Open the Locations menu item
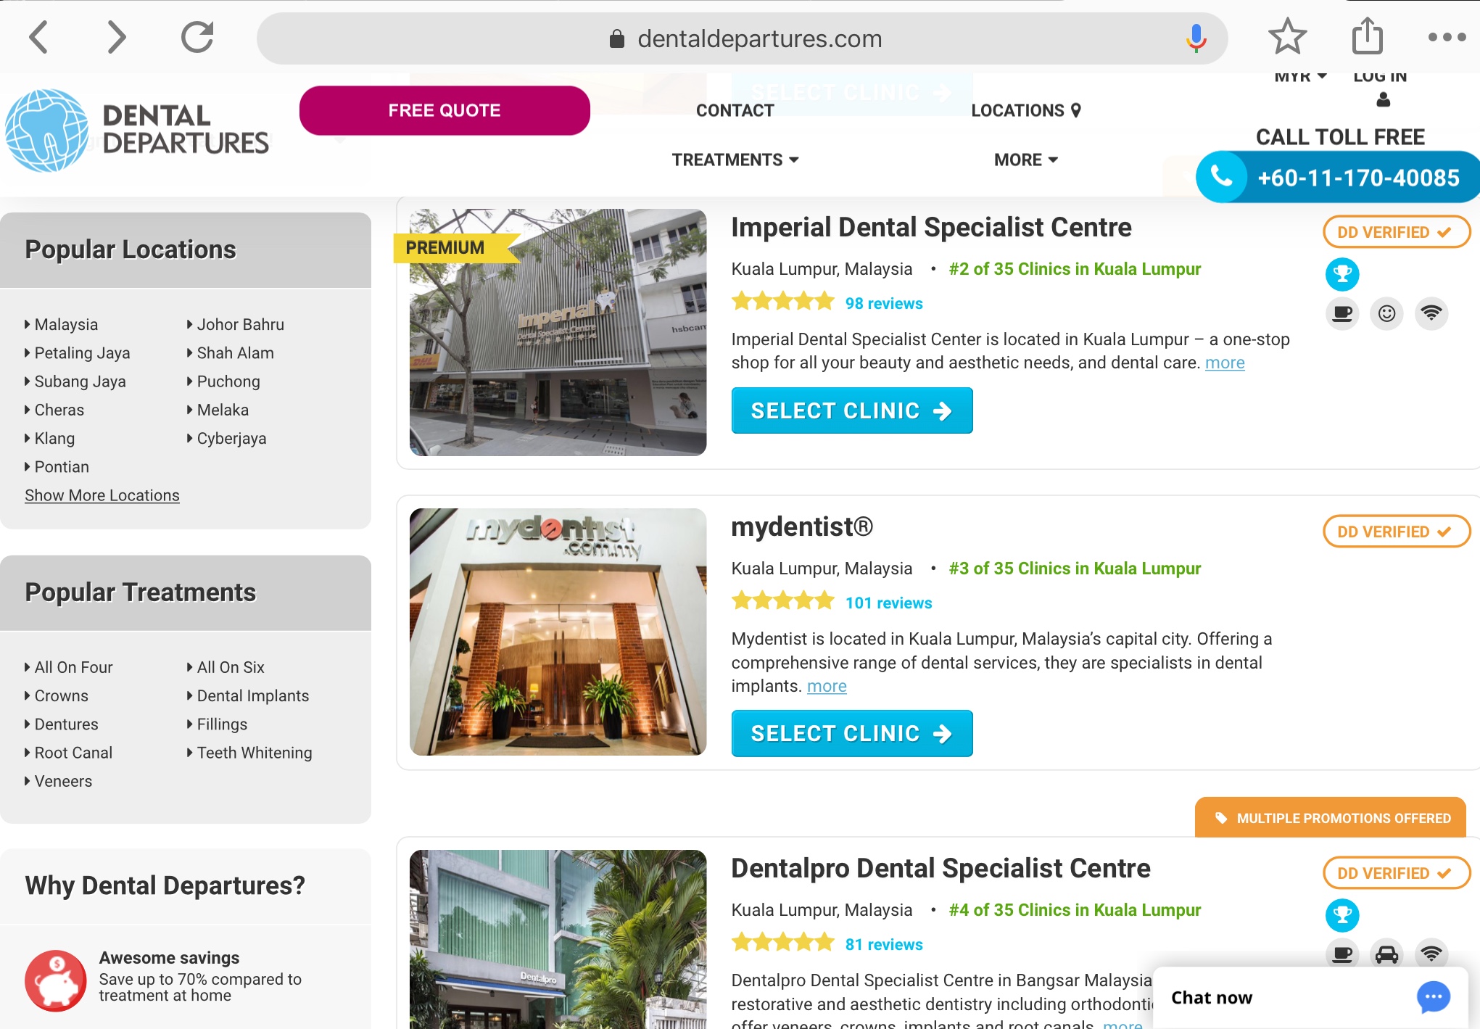 coord(1025,110)
